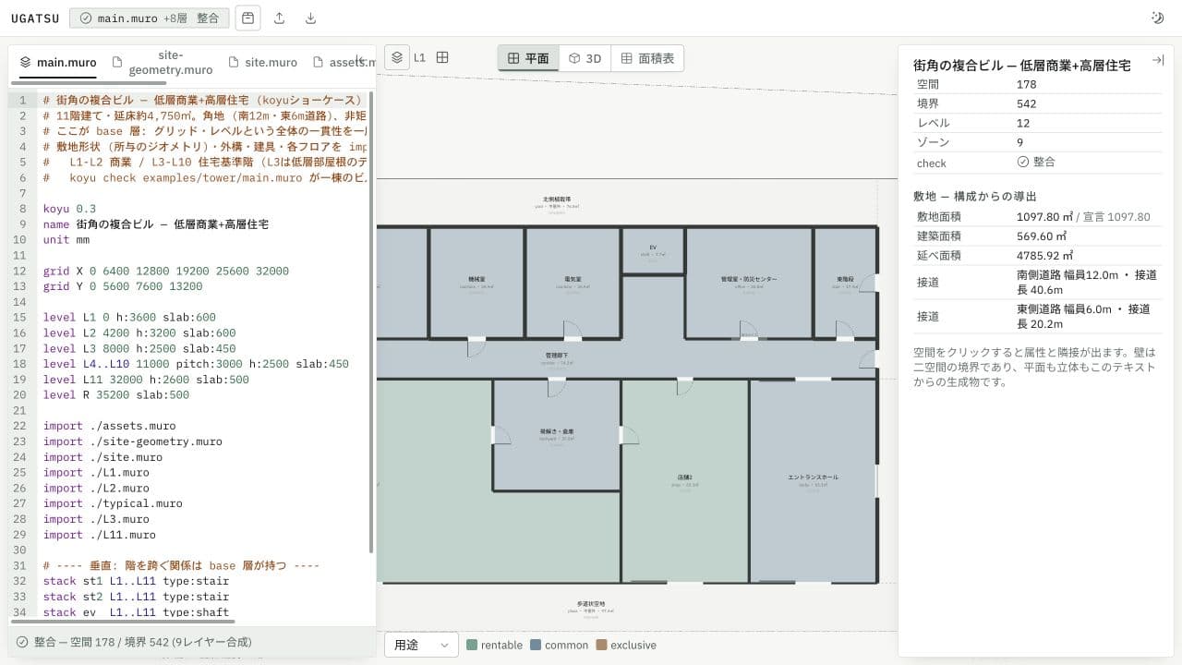Click the tab strip horizontal scrollbar

tap(88, 83)
